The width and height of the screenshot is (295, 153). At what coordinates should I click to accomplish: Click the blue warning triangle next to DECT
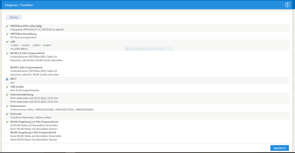pos(7,79)
